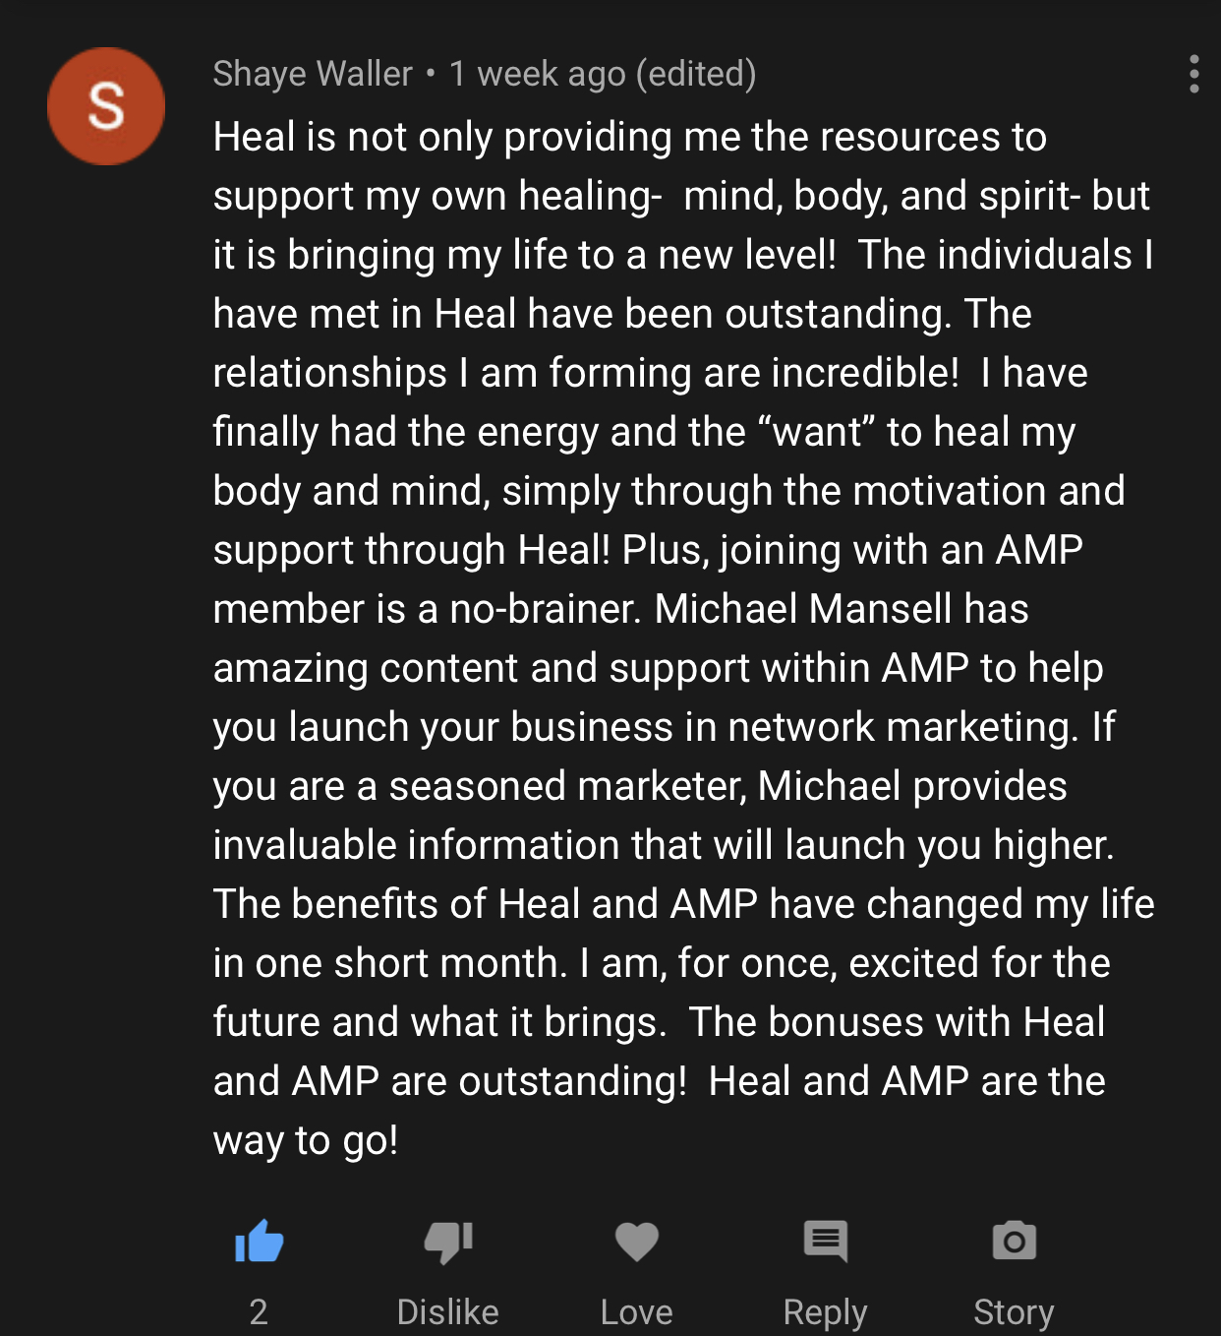Click the final words "way to go!"
The width and height of the screenshot is (1221, 1336).
306,1140
